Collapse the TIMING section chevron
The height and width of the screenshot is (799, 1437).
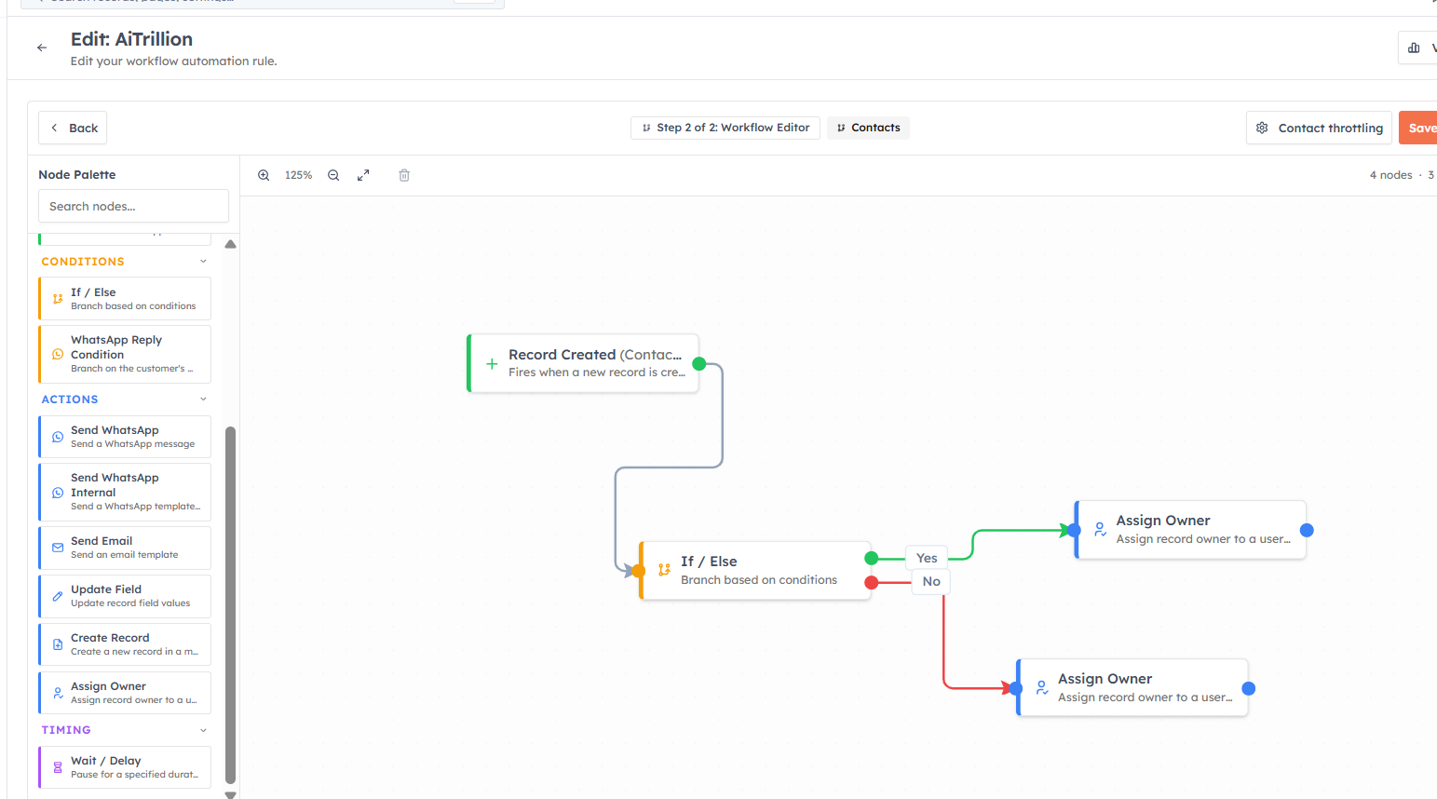203,730
